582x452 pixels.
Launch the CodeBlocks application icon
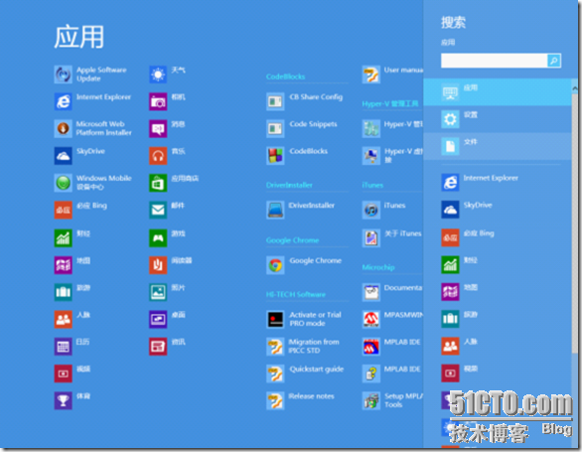(x=275, y=156)
